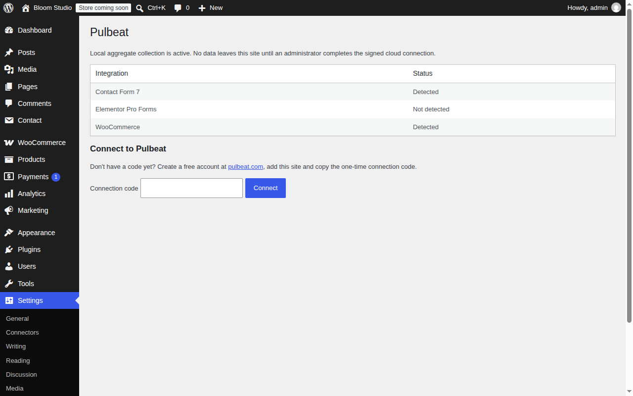This screenshot has height=396, width=633.
Task: Click the Products archive box icon
Action: point(9,159)
